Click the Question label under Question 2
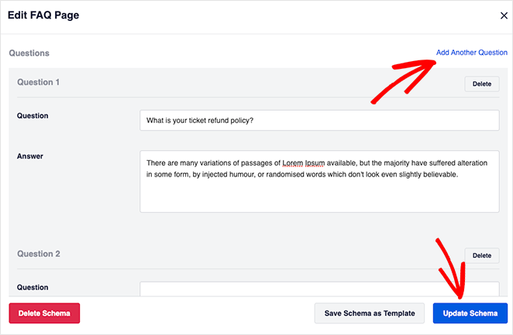Screen dimensions: 513x335 click(x=33, y=287)
